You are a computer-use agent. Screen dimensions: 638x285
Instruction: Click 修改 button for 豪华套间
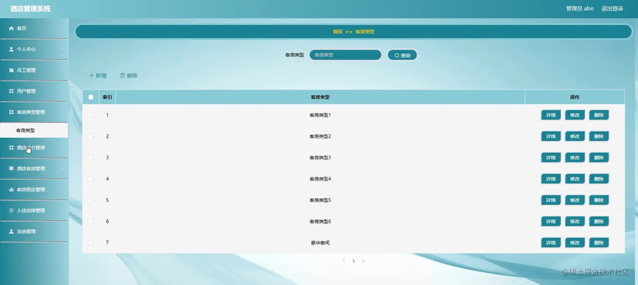pyautogui.click(x=575, y=243)
